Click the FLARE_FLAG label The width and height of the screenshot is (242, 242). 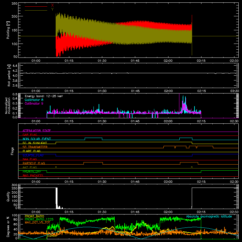pos(31,151)
